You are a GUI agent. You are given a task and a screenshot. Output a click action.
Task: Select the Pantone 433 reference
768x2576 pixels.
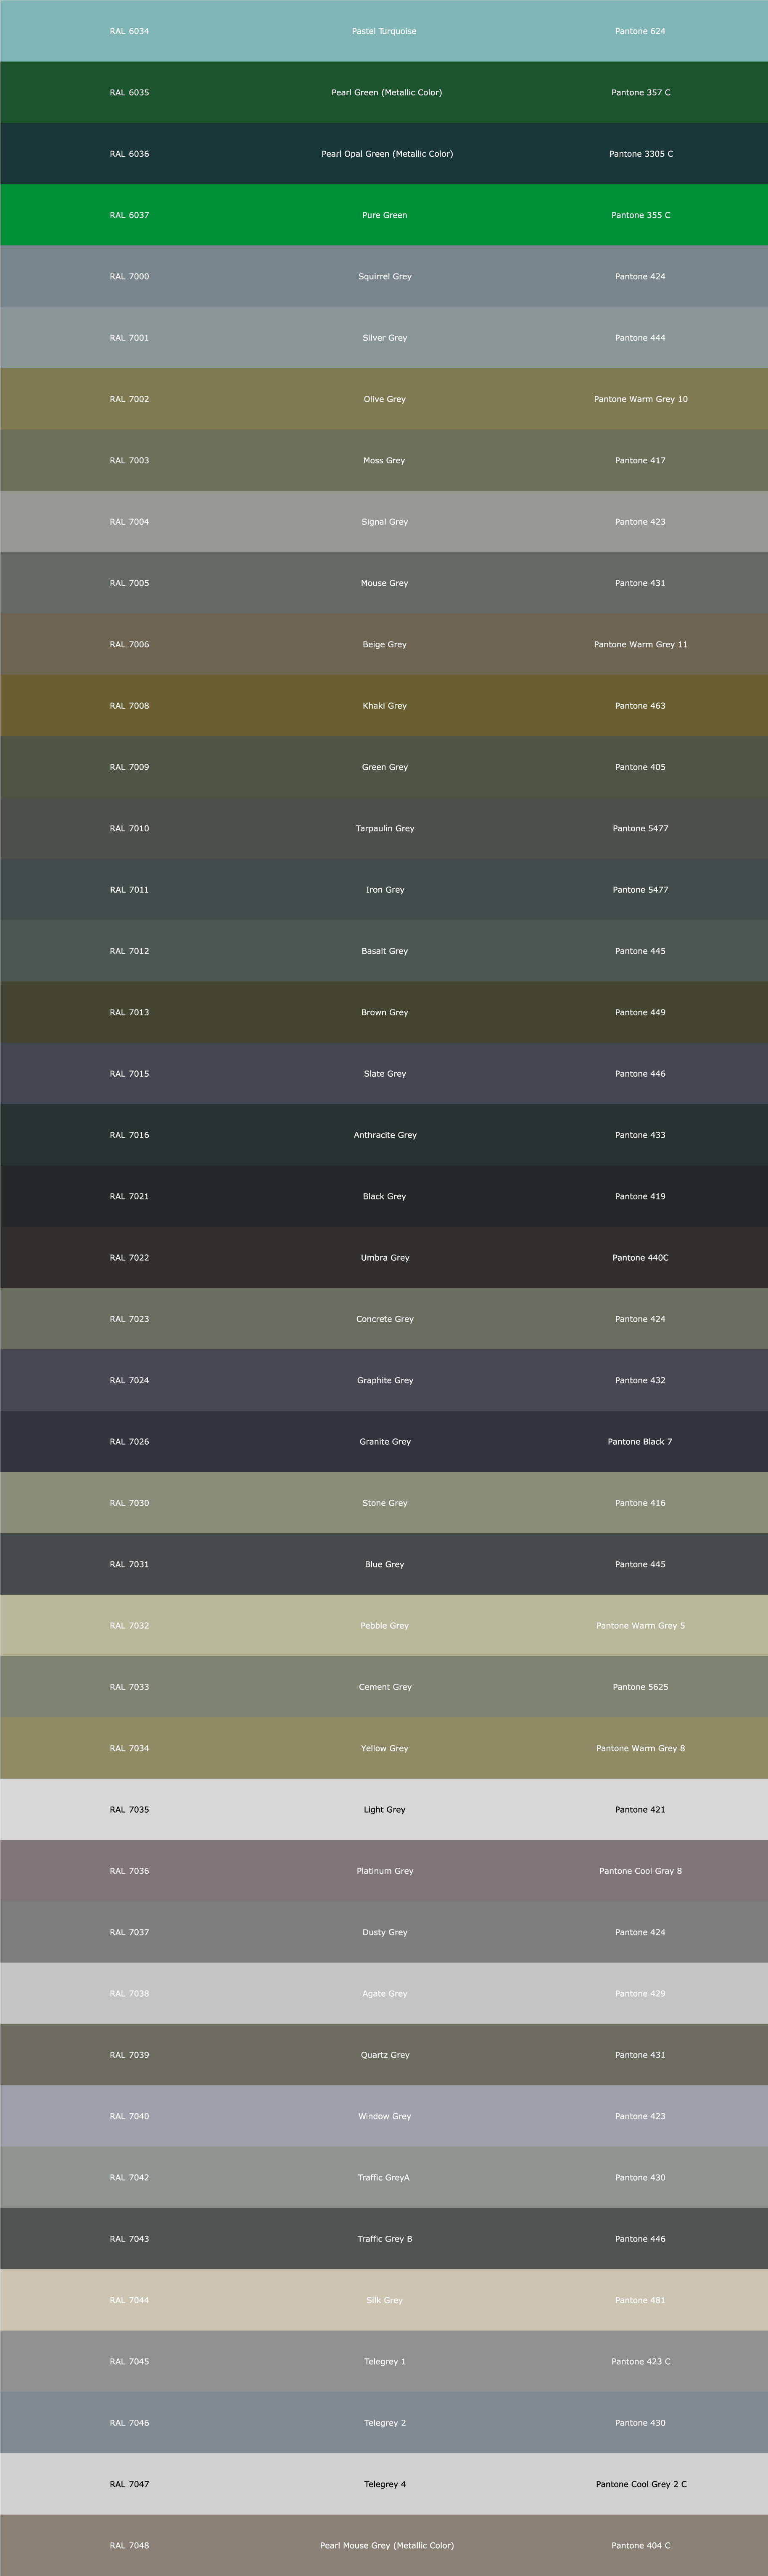click(640, 1135)
